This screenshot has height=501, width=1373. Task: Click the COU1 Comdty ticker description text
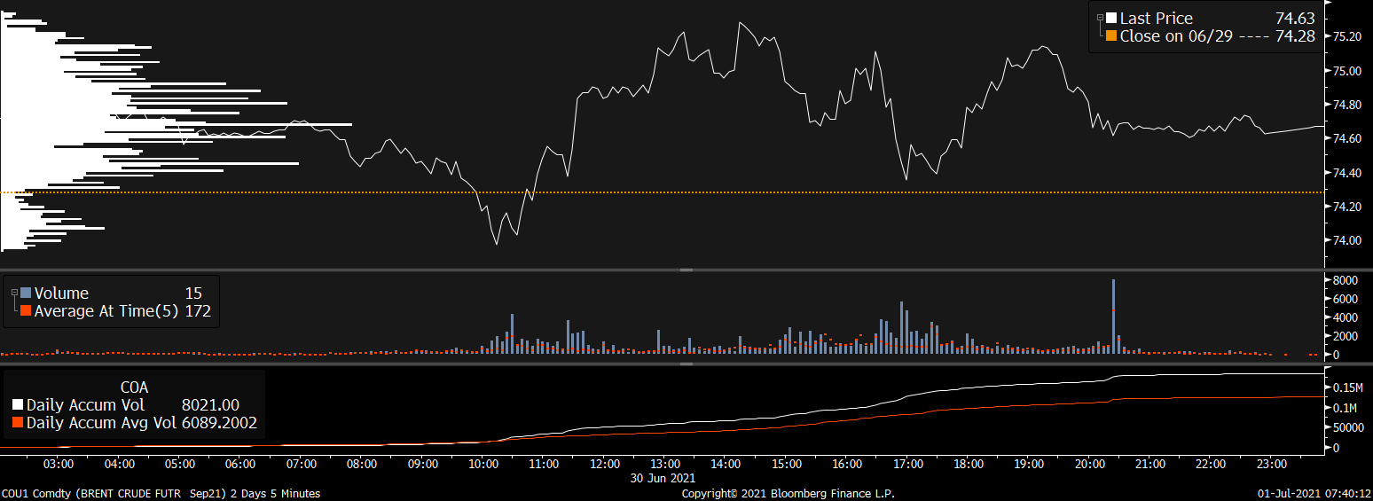coord(161,494)
